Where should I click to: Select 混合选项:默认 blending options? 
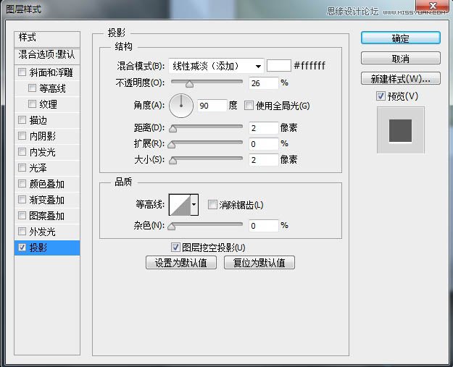(x=47, y=56)
